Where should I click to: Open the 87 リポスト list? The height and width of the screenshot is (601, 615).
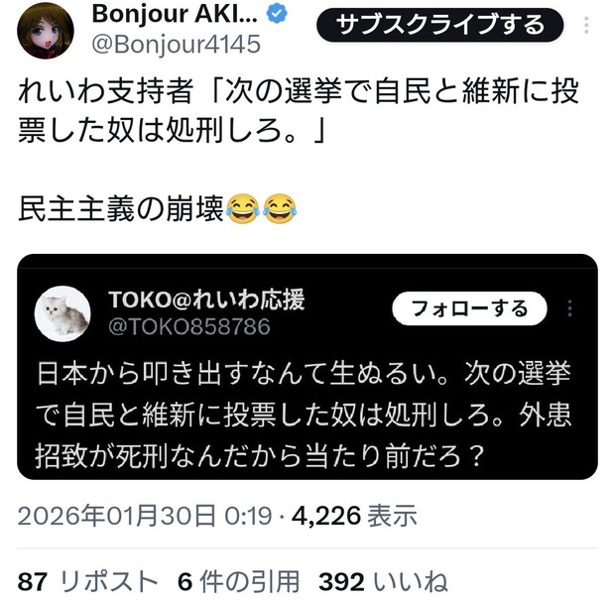(88, 581)
